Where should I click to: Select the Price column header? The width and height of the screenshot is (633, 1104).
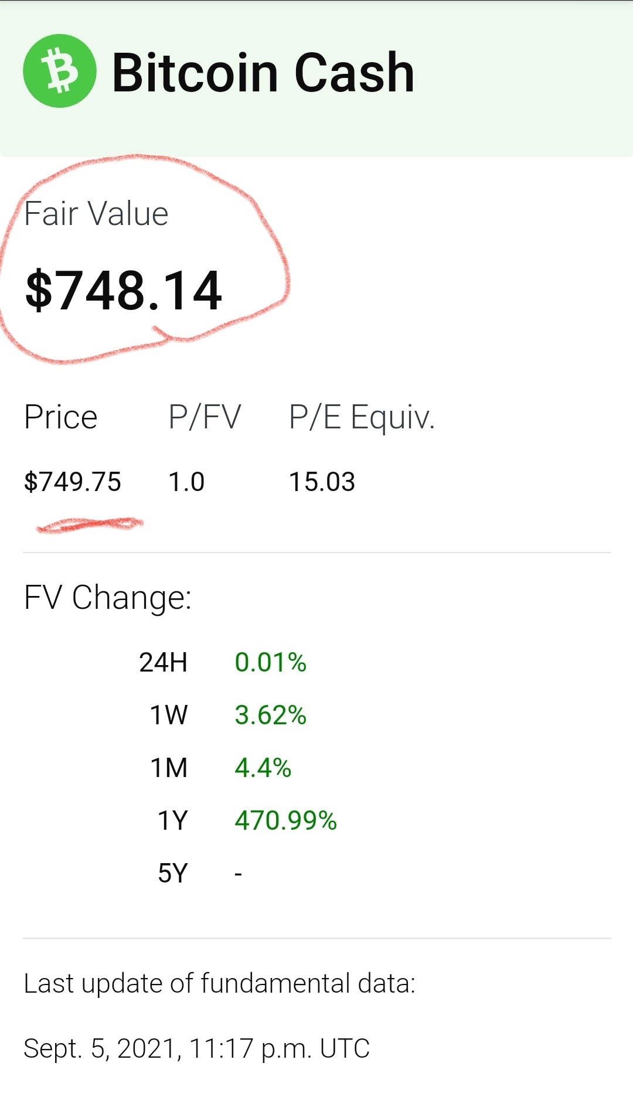point(60,417)
